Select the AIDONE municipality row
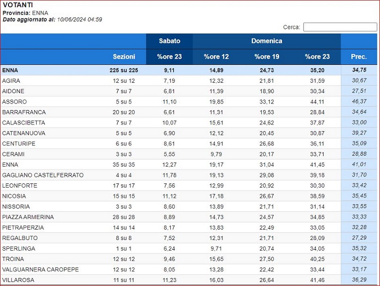380x286 pixels. [x=13, y=91]
